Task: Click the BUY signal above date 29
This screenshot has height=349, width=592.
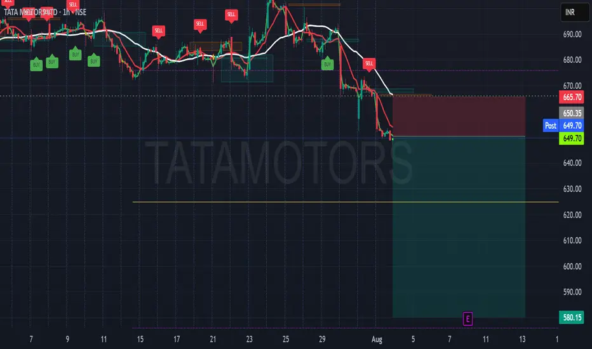Action: 327,63
